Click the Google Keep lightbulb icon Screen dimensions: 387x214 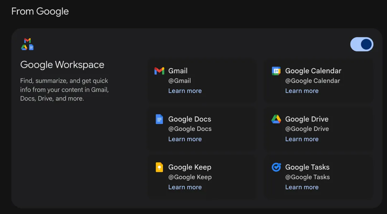pyautogui.click(x=159, y=167)
